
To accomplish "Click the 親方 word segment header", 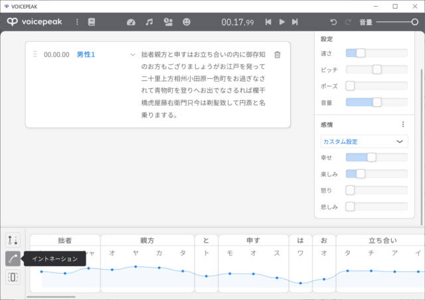I will [147, 240].
